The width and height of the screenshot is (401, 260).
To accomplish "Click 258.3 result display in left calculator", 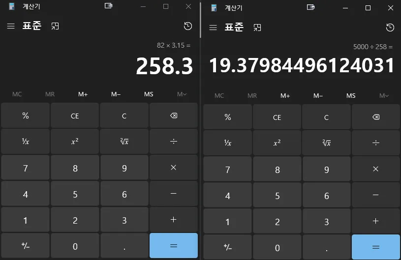I will (164, 66).
